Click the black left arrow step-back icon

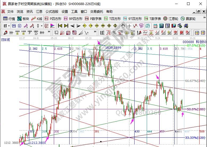72,26
